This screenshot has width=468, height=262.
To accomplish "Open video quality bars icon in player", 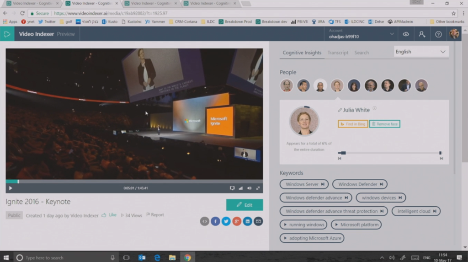I will tap(240, 188).
